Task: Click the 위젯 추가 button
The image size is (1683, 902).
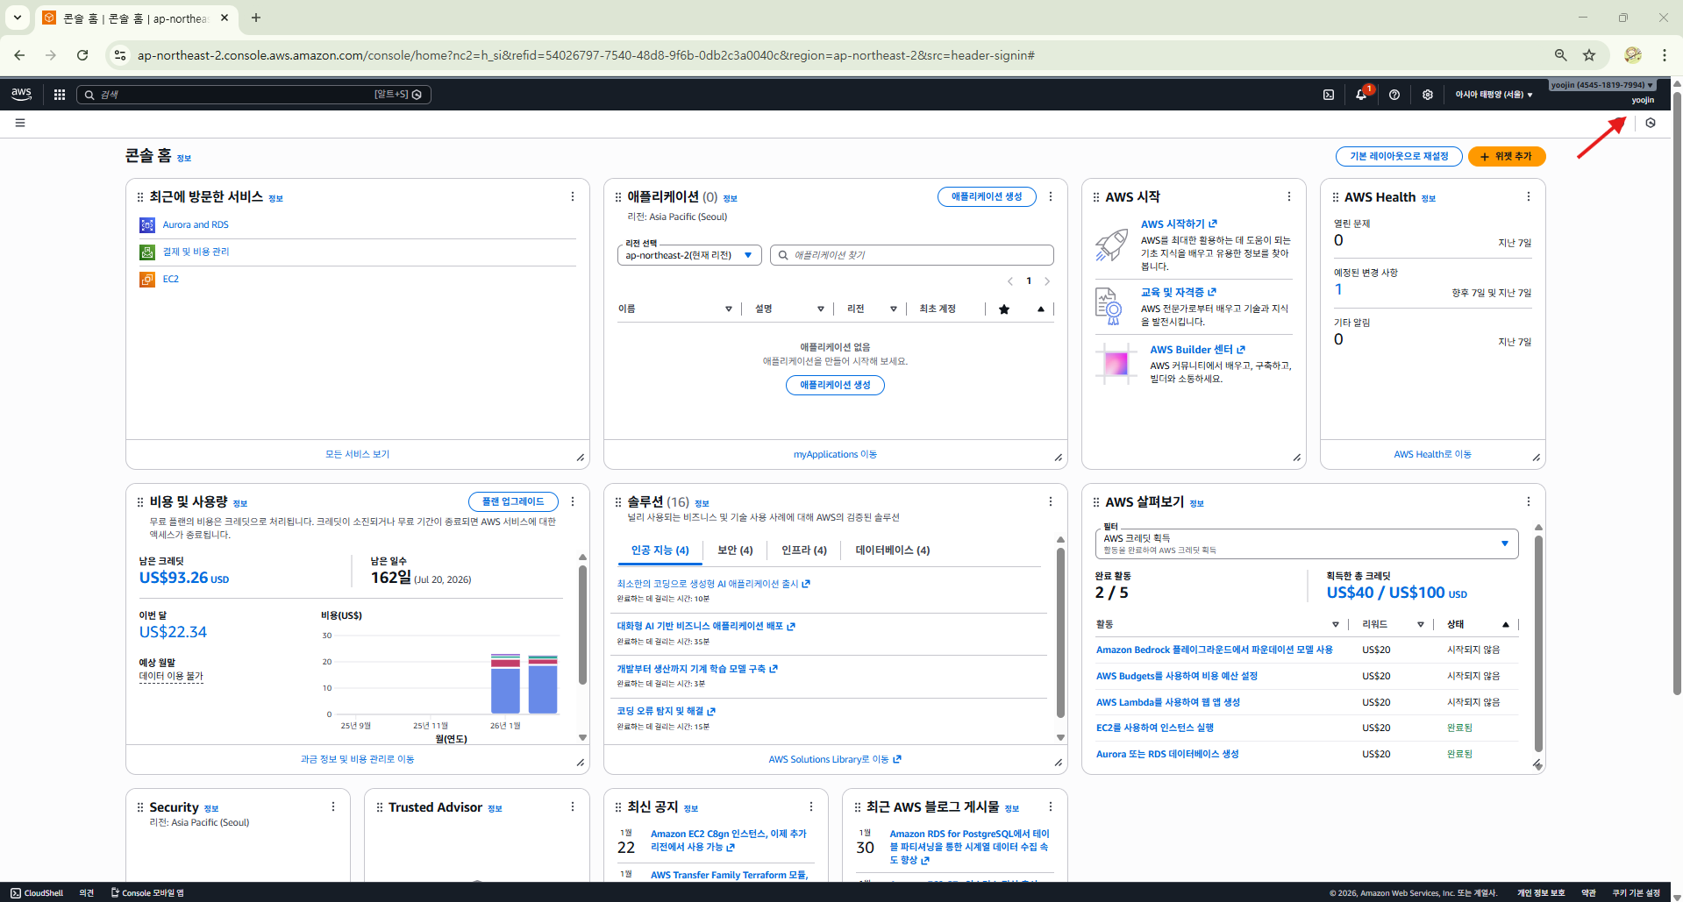Action: (1507, 156)
